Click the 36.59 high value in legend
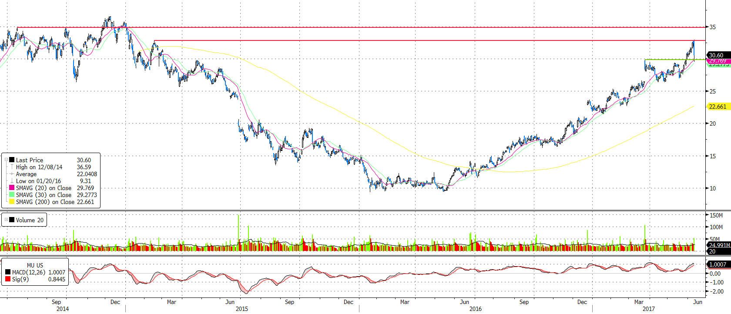This screenshot has width=731, height=314. click(84, 167)
